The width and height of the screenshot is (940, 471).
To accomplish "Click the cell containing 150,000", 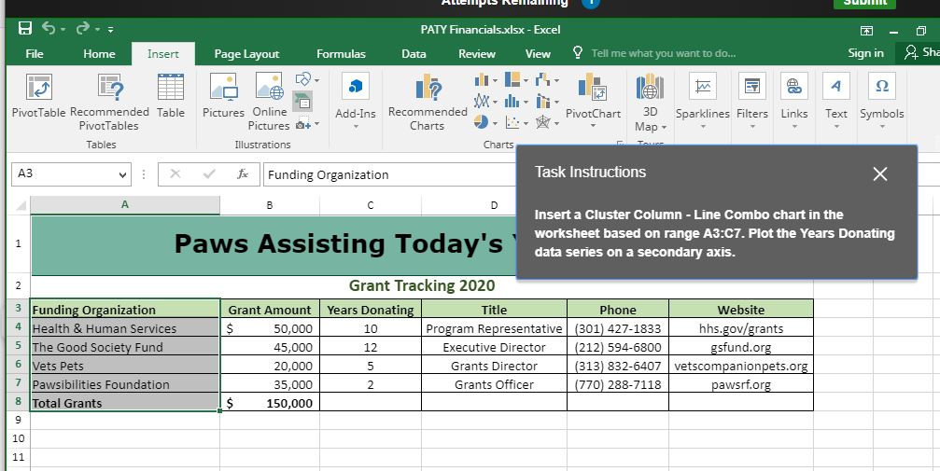I will pos(270,403).
